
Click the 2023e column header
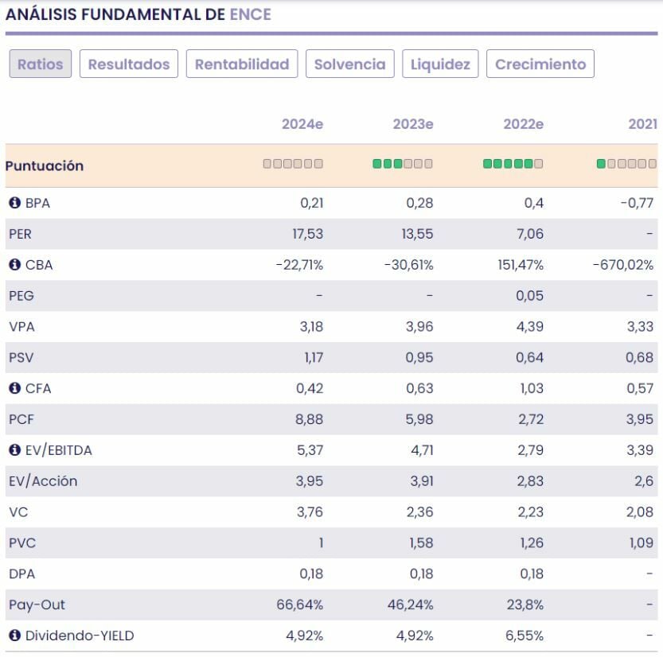[x=413, y=124]
